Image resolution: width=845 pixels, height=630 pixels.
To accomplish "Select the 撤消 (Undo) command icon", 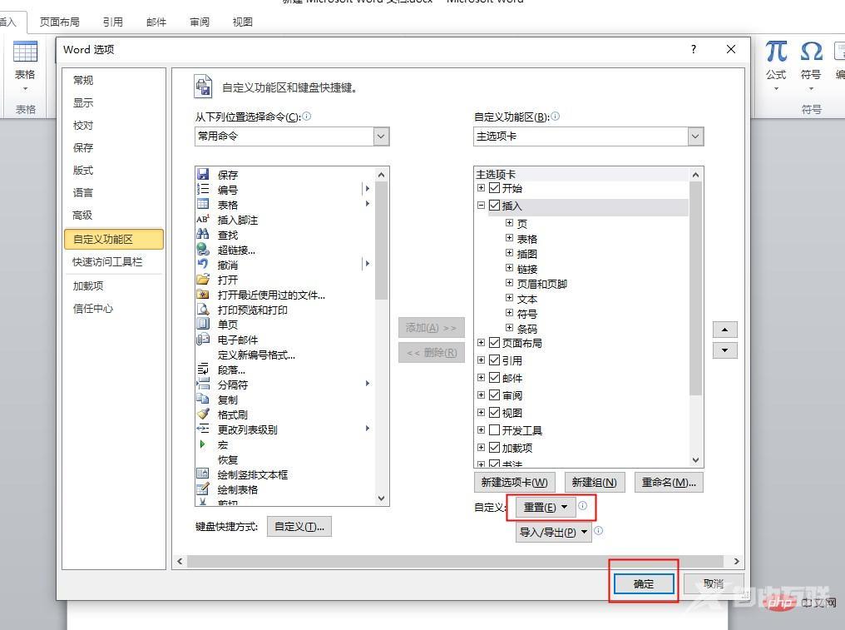I will pos(202,264).
